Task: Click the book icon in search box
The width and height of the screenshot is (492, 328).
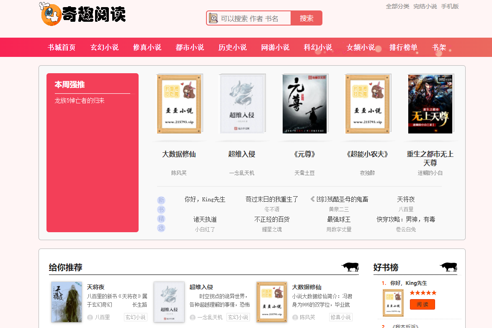Action: tap(214, 18)
